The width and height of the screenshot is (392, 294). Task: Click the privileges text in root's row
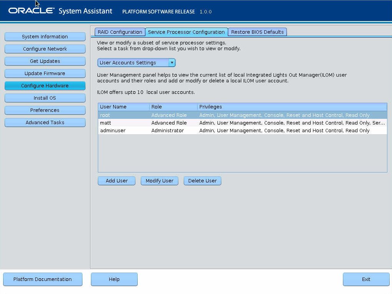coord(284,115)
